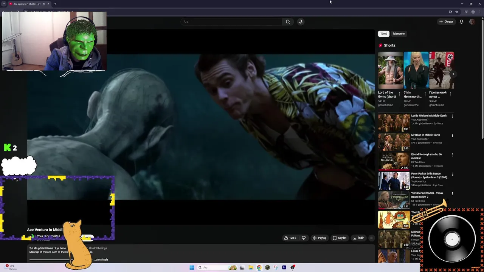Open Leslie Nielsen in Middle-Earth video thumbnail

pos(394,122)
